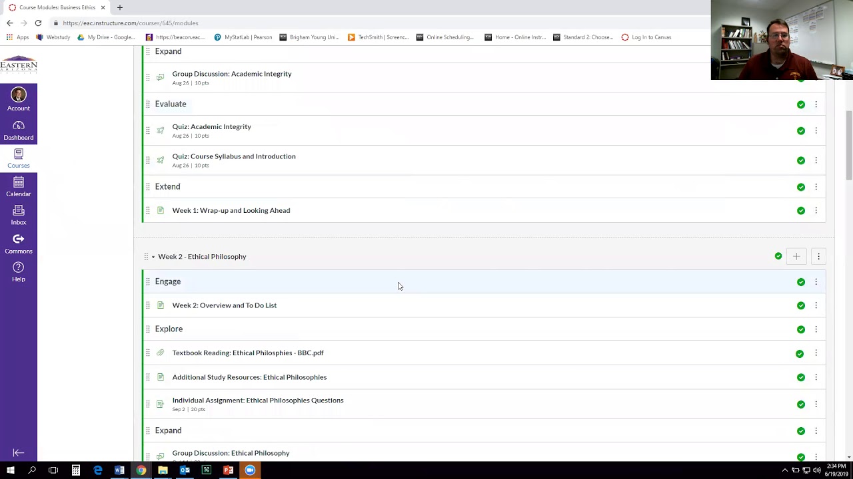Image resolution: width=853 pixels, height=479 pixels.
Task: Toggle published status of Engage header
Action: click(801, 282)
